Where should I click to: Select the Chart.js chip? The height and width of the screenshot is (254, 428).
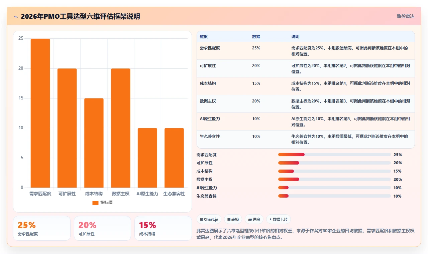209,219
